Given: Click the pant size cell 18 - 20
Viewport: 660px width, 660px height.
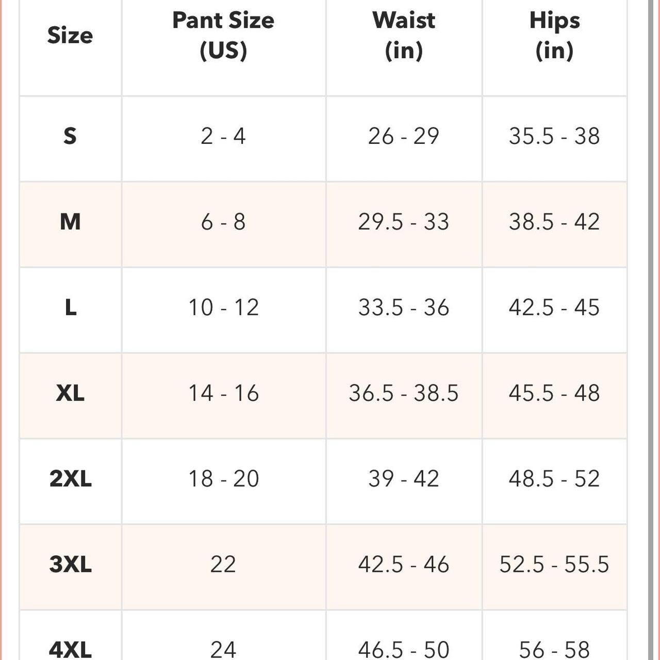Looking at the screenshot, I should pyautogui.click(x=223, y=478).
